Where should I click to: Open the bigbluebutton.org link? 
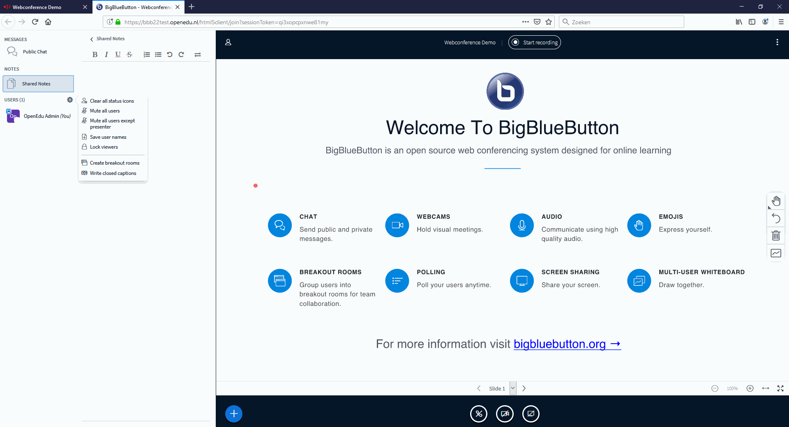(567, 344)
